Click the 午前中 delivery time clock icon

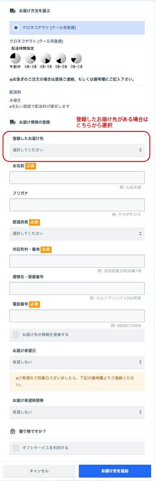pyautogui.click(x=15, y=58)
